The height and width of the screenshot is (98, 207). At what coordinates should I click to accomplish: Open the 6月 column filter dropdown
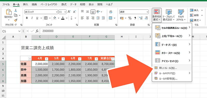(x=80, y=59)
